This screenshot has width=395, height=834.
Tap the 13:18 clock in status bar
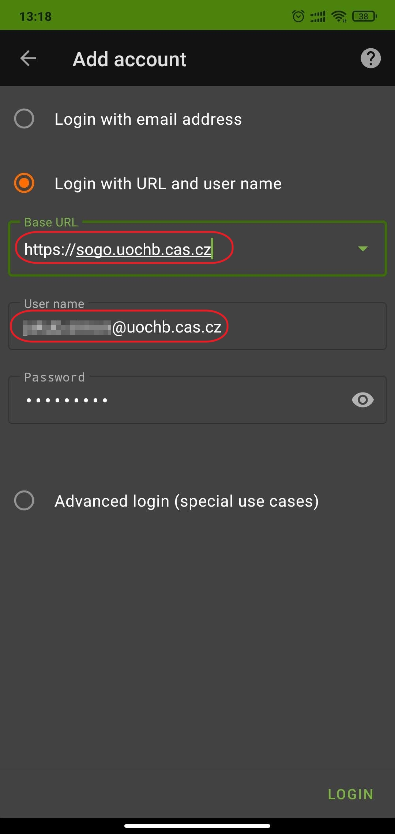click(35, 16)
